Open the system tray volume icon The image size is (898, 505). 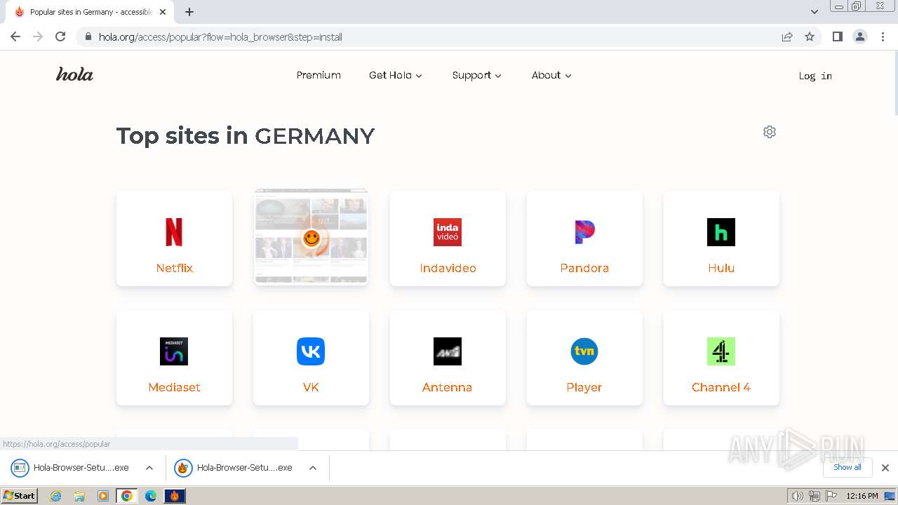click(x=797, y=496)
